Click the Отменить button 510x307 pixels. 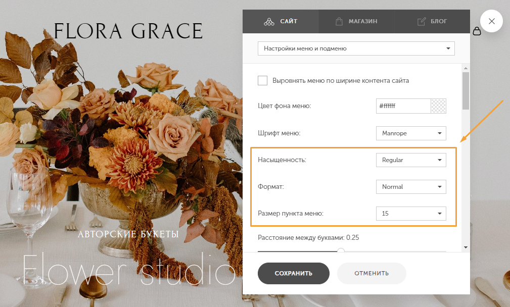coord(372,273)
